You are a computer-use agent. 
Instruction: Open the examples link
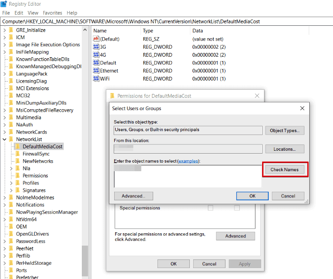188,162
